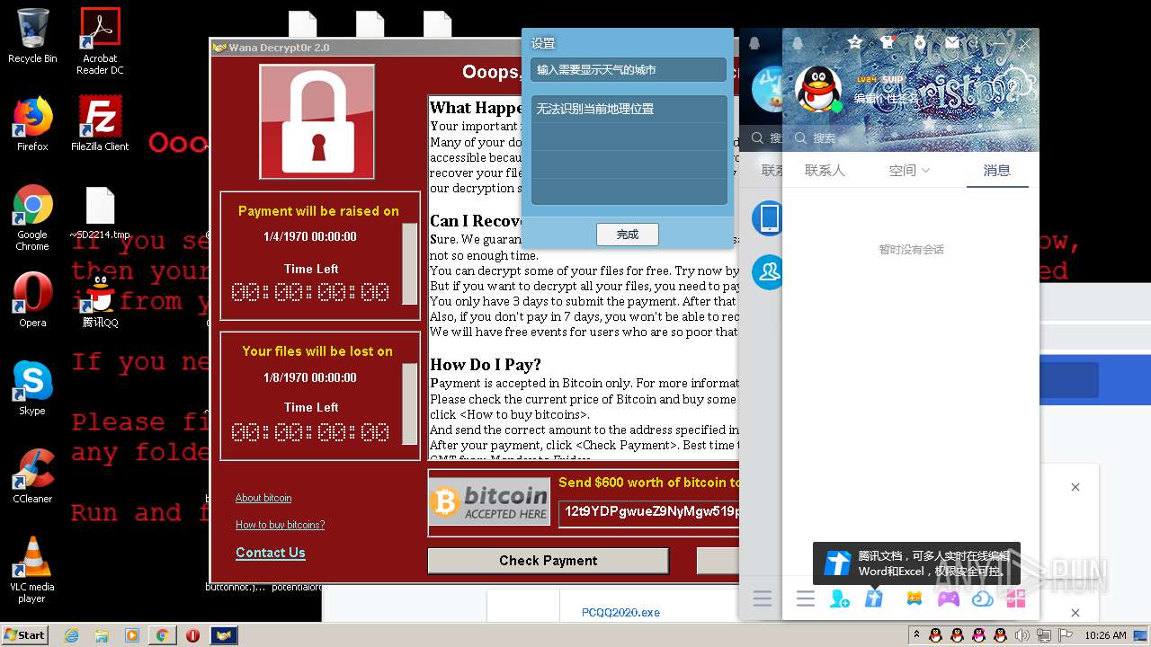Screen dimensions: 1151x647
Task: Open Tencent QQ desktop shortcut
Action: pyautogui.click(x=100, y=301)
